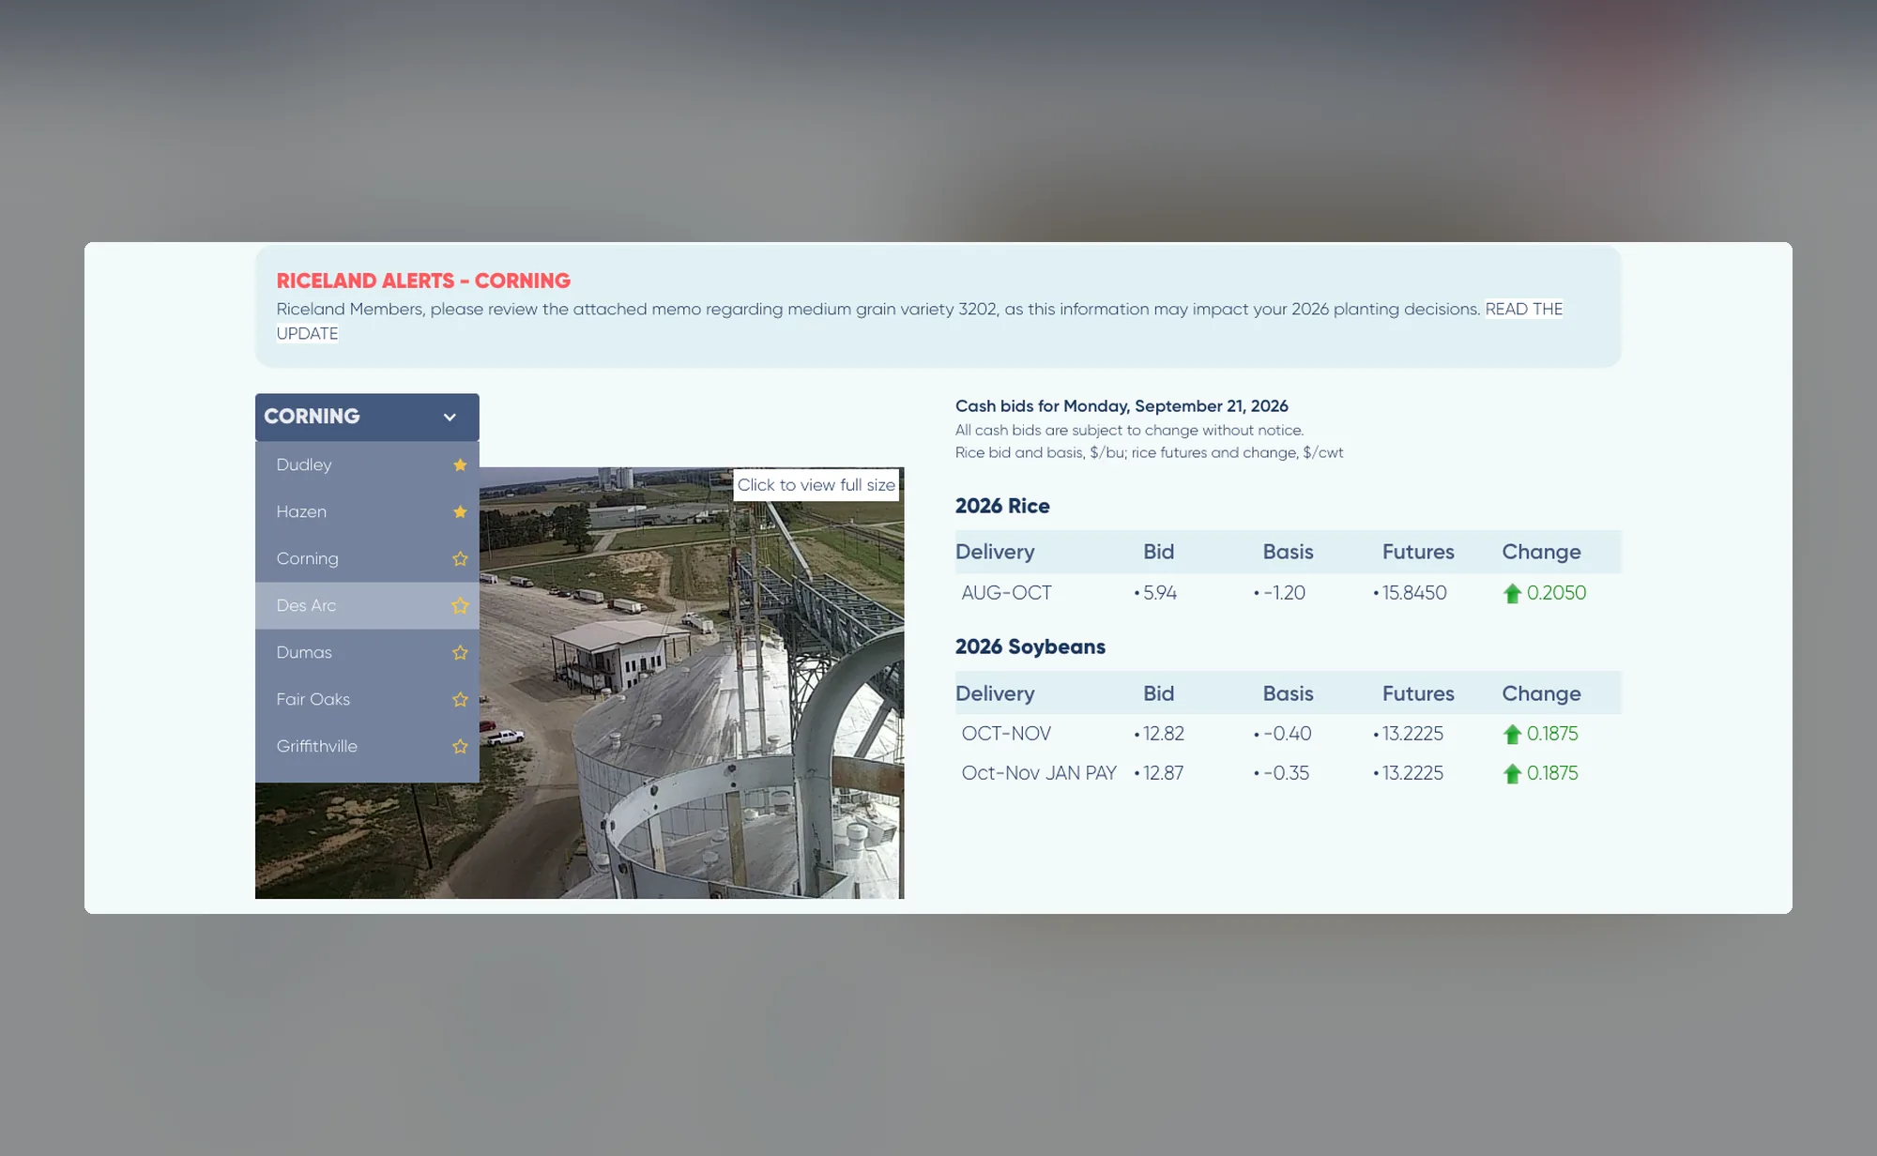Toggle favorite star for Fair Oaks
Screen dimensions: 1877x1156
(460, 699)
